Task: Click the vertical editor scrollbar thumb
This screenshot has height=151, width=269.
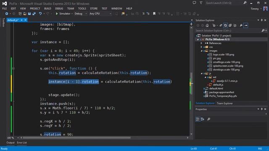Action: pyautogui.click(x=191, y=83)
